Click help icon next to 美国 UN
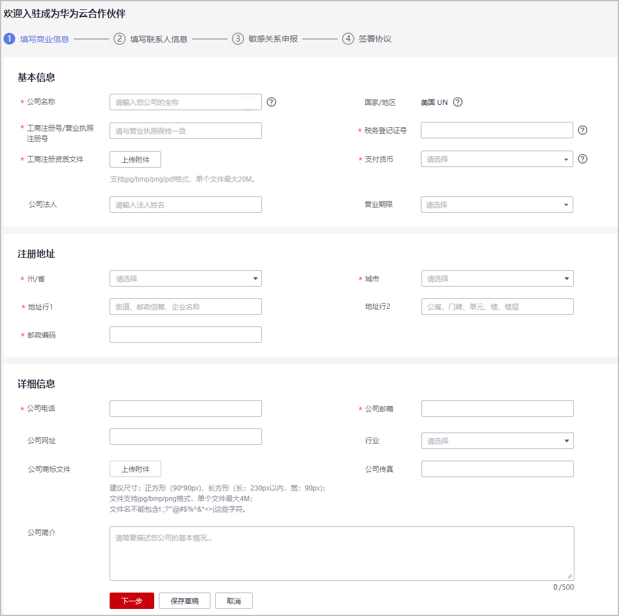This screenshot has height=616, width=619. click(458, 102)
